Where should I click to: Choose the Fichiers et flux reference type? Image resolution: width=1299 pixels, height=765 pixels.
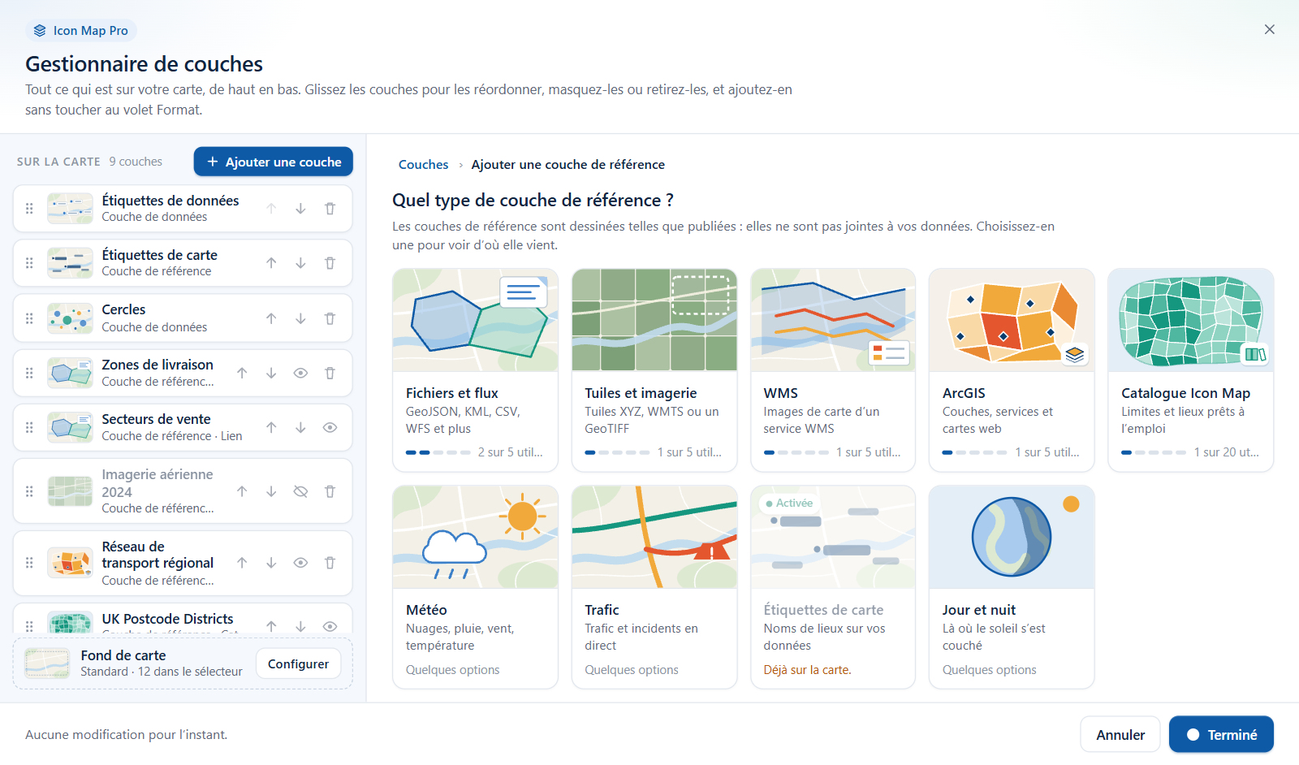coord(475,370)
